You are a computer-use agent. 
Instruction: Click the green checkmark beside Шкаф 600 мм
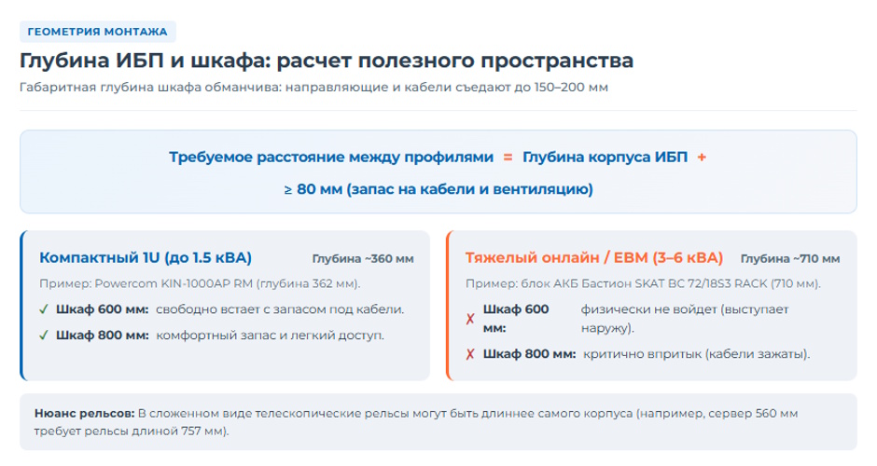[44, 309]
